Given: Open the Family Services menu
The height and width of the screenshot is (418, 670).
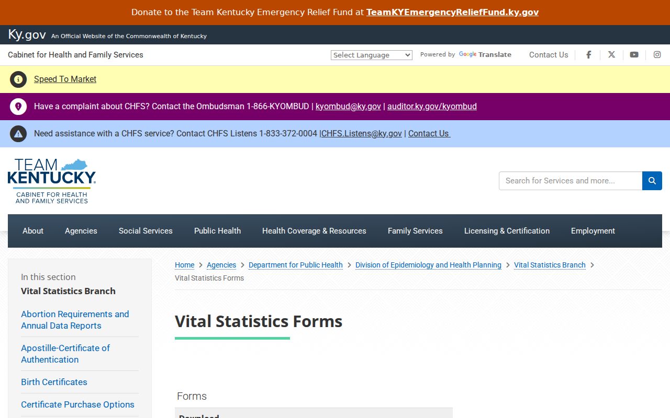Looking at the screenshot, I should (x=415, y=231).
